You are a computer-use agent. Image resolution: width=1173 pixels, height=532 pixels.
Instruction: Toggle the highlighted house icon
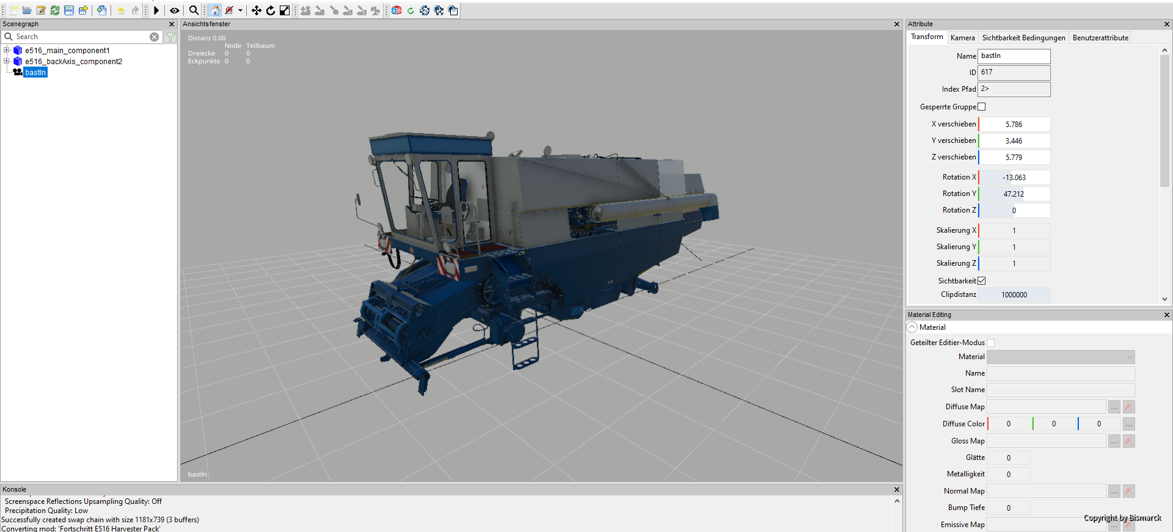214,10
